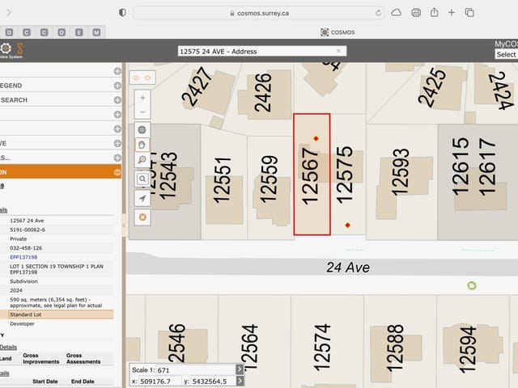
Task: Click Safari's share button
Action: pyautogui.click(x=434, y=13)
